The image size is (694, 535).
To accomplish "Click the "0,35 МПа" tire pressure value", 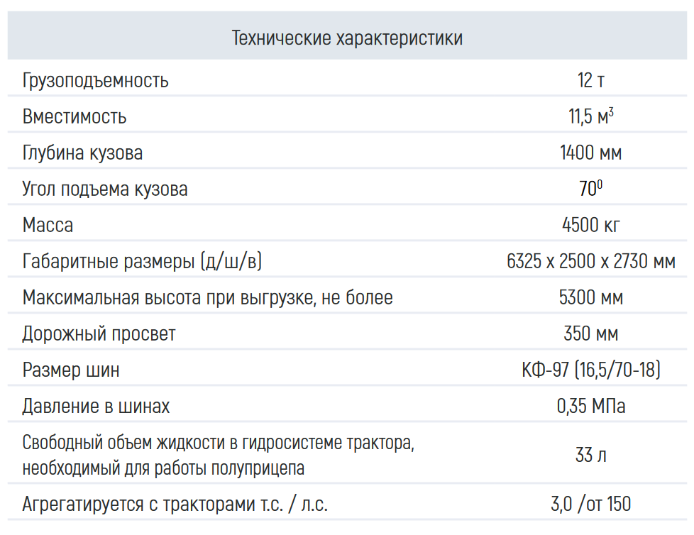I will (x=590, y=407).
